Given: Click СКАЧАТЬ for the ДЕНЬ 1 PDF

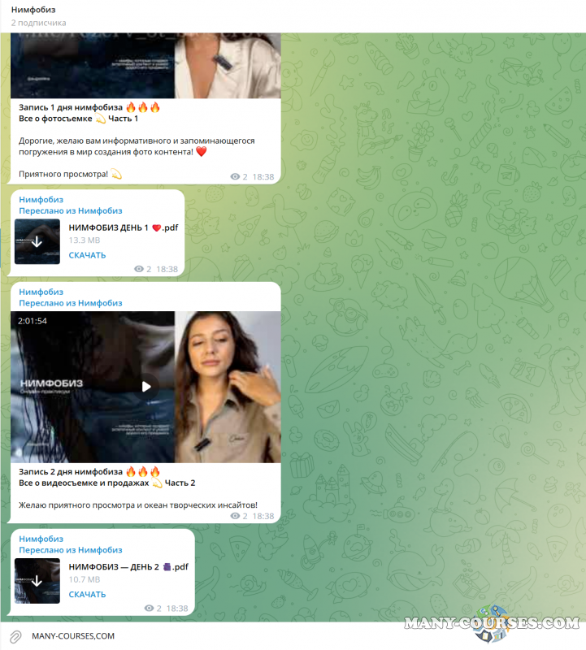Looking at the screenshot, I should pos(87,255).
